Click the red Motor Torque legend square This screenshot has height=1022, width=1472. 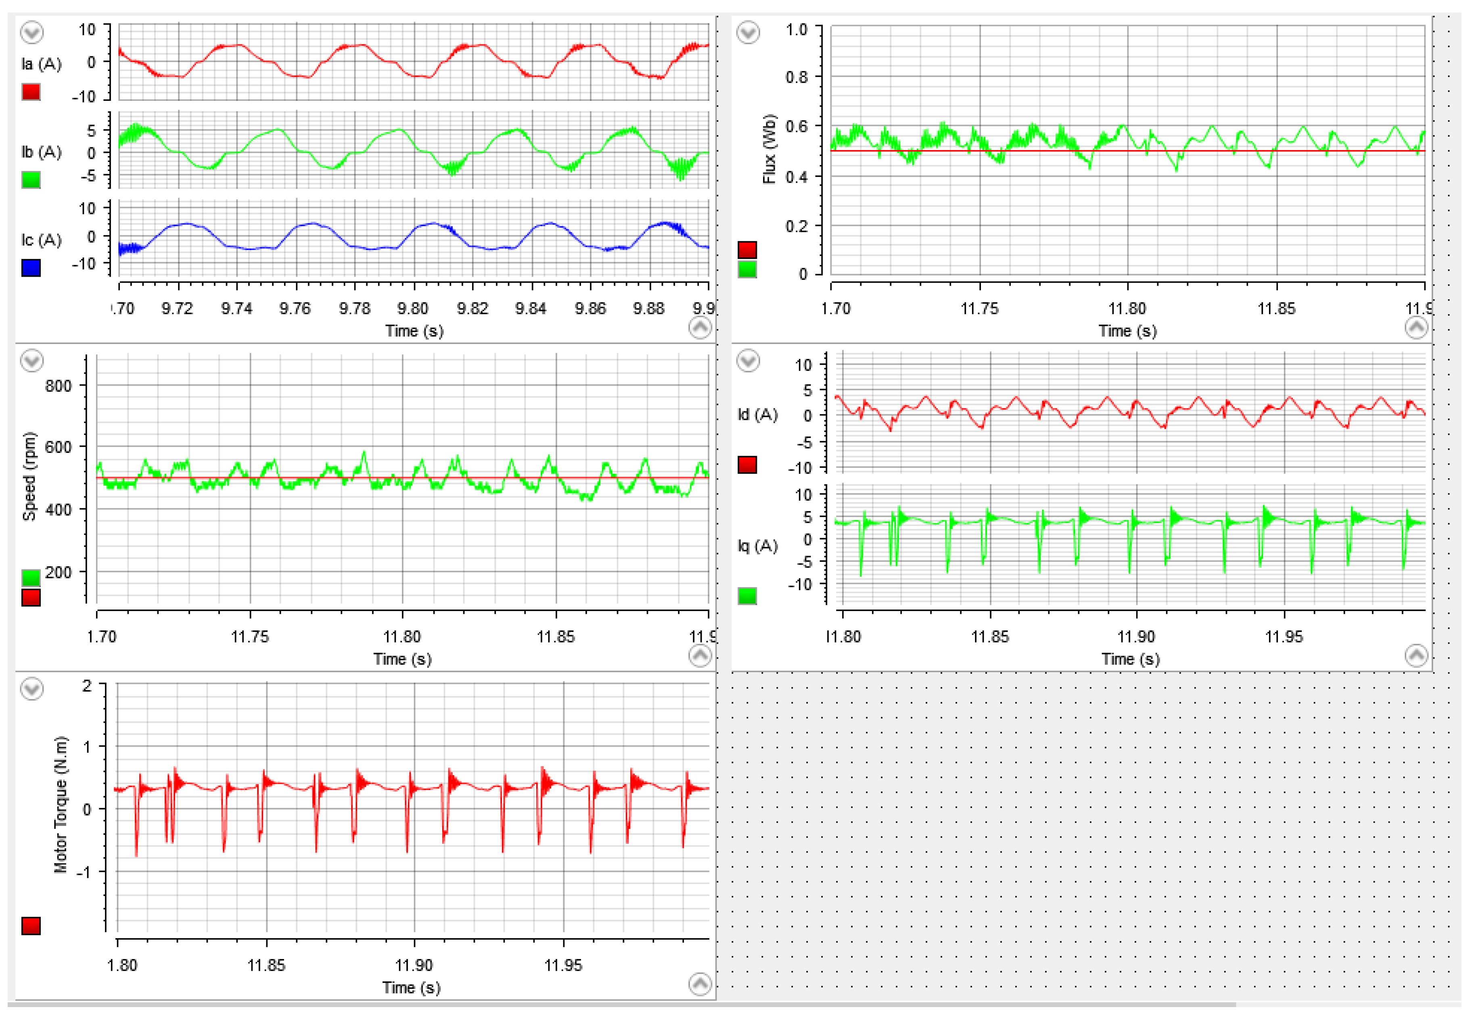(31, 926)
